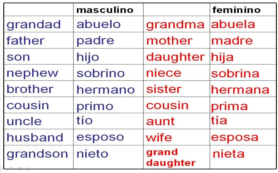Click the 'feminino' column header

tap(236, 10)
